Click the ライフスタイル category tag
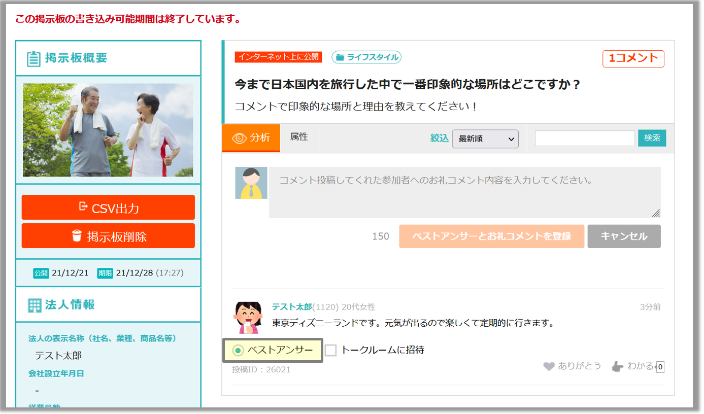This screenshot has height=414, width=704. [366, 57]
